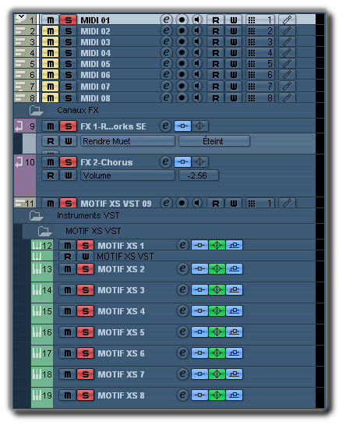Click the output routing icon on MOTIF XS 6
This screenshot has width=346, height=429.
click(234, 353)
